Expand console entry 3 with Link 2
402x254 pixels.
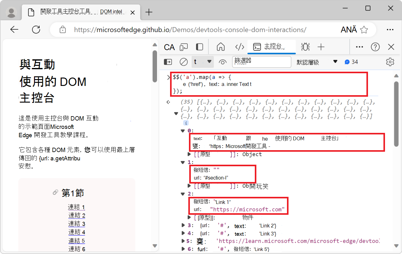[x=183, y=225]
